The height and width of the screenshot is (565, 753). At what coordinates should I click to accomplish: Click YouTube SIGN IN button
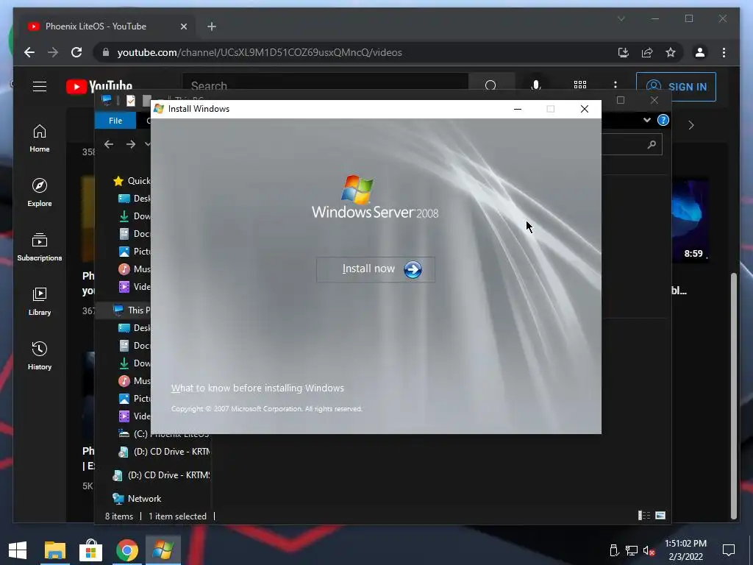(x=677, y=87)
